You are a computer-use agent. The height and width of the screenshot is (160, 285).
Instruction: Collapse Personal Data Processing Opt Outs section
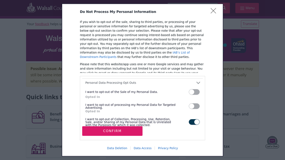(x=198, y=83)
